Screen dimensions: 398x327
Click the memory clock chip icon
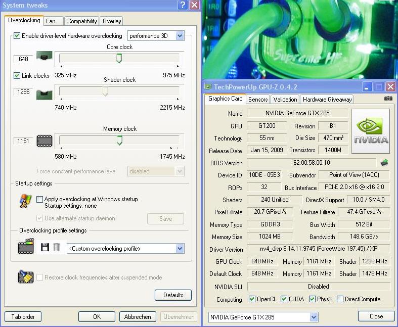coord(45,141)
